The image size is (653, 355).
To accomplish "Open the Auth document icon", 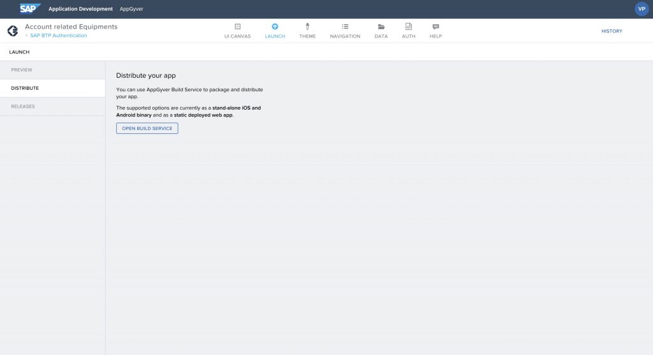I will click(409, 27).
